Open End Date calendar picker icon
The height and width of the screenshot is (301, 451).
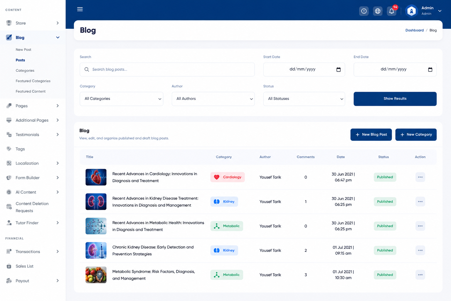430,69
